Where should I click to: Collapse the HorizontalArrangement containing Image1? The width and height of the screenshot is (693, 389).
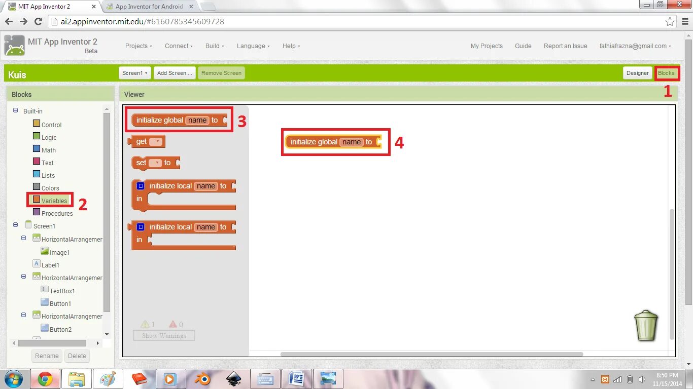(x=23, y=238)
